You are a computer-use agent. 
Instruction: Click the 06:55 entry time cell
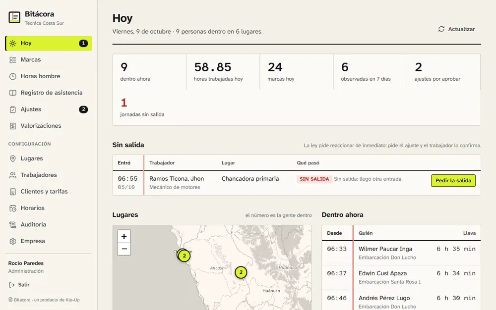point(127,179)
